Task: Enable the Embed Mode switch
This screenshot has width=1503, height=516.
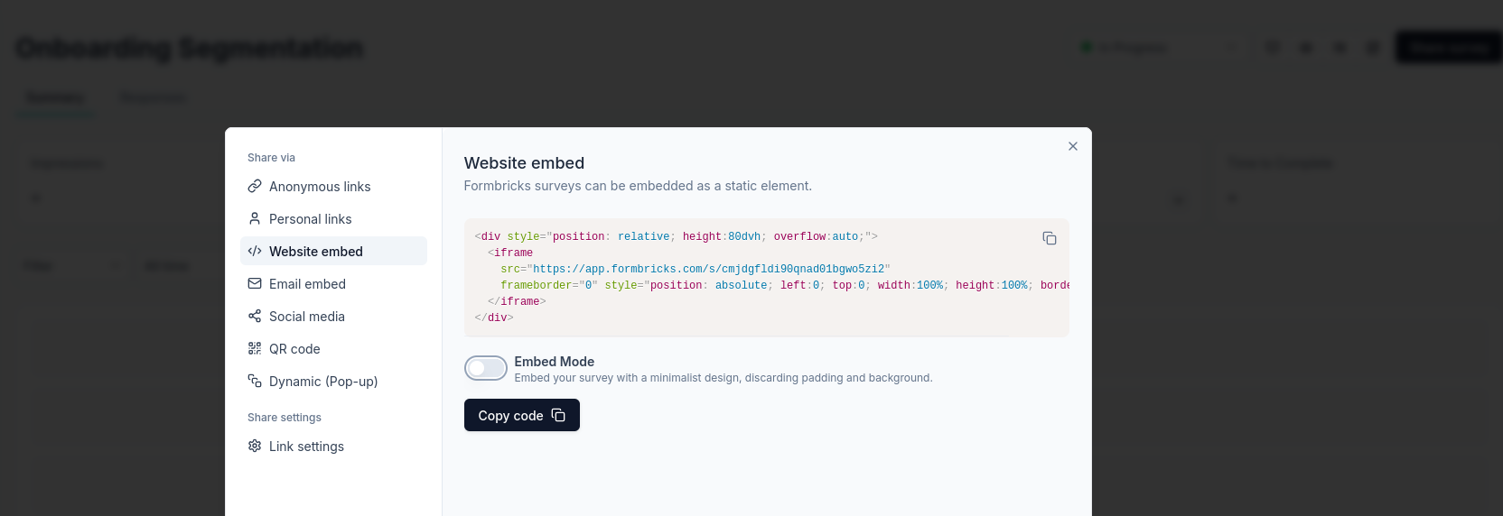Action: pos(485,368)
